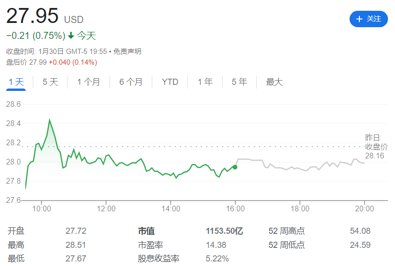
Task: Choose the 1 年 tab
Action: [205, 82]
